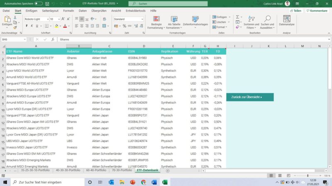Toggle the AutoSave switch
The height and width of the screenshot is (186, 332).
click(x=39, y=4)
